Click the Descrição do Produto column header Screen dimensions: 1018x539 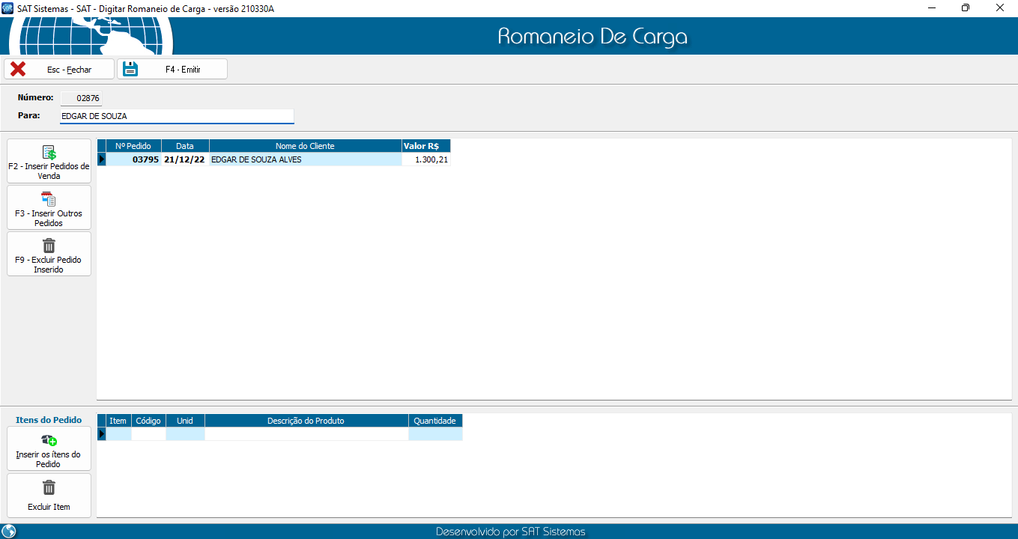pos(306,421)
